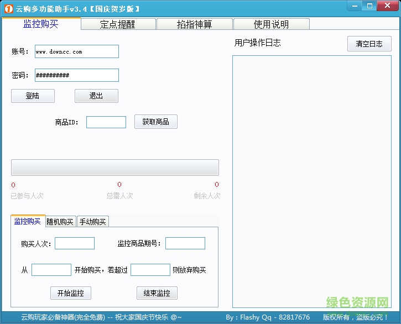Switch to the 定点提醒 tab

119,24
